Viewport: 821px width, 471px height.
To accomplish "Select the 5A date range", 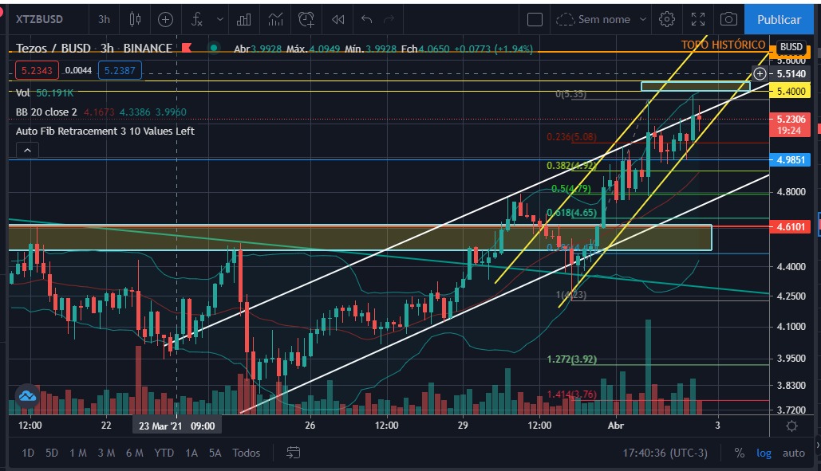I will (215, 453).
